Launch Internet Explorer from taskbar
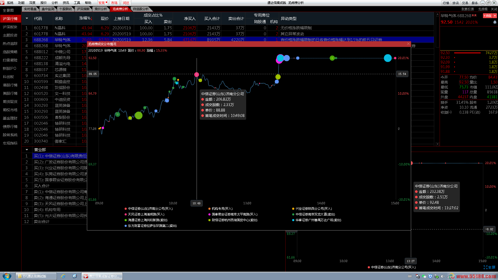498x280 pixels. (x=63, y=276)
